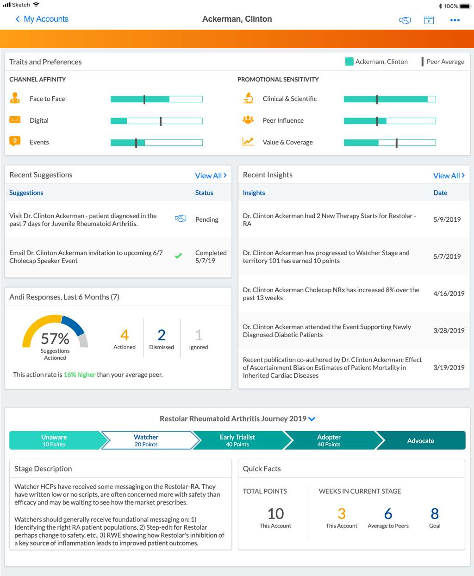Tap the Clinical & Scientific microscope icon
Viewport: 474px width, 576px height.
248,98
